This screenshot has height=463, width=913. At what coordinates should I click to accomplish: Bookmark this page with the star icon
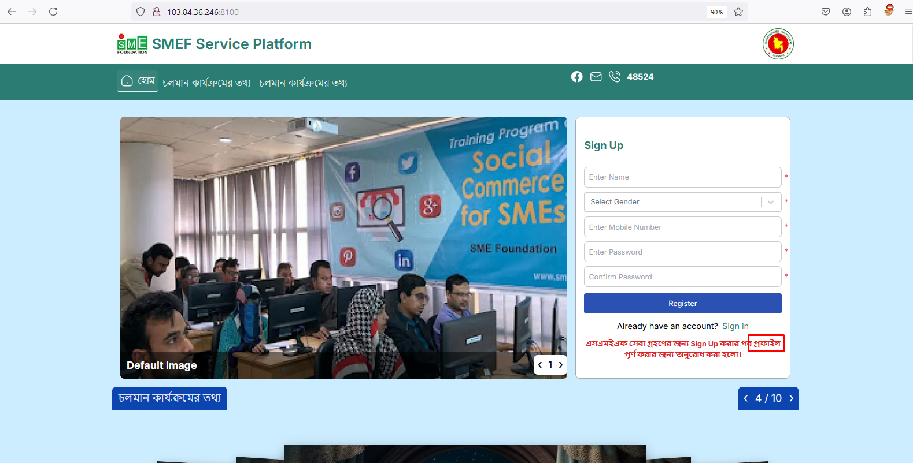pos(738,12)
